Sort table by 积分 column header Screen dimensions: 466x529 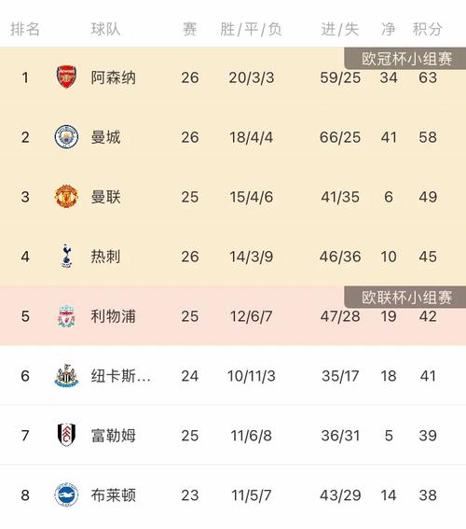(427, 29)
